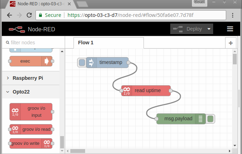This screenshot has height=154, width=242.
Task: Click the canvas vertical scrollbar up arrow
Action: 235,51
